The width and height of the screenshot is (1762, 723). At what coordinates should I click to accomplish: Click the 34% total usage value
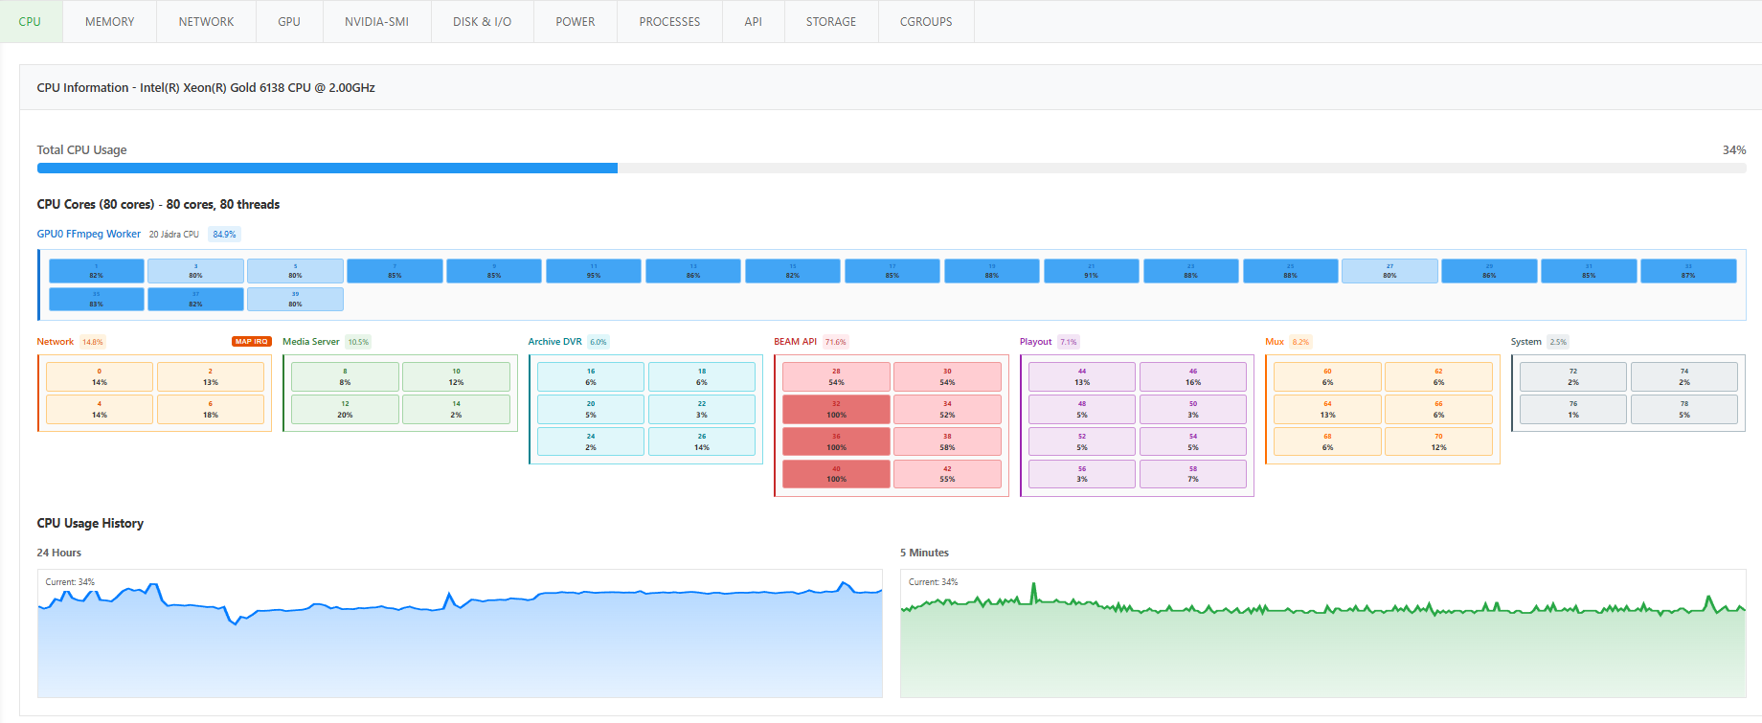click(x=1734, y=149)
